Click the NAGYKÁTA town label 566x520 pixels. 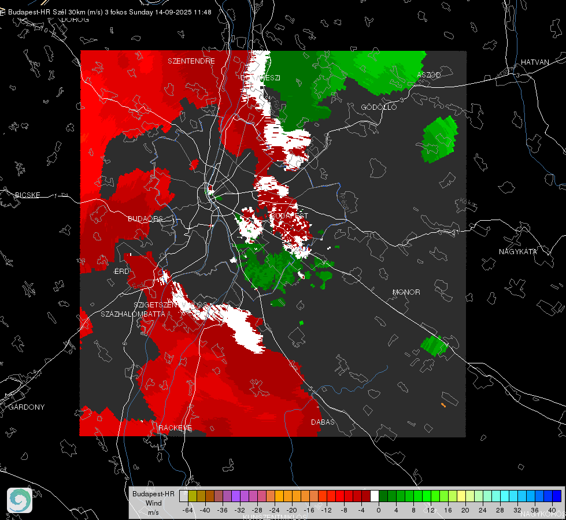click(x=517, y=251)
